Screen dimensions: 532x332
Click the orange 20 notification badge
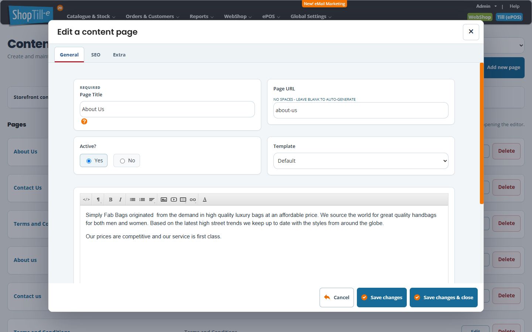(x=60, y=8)
